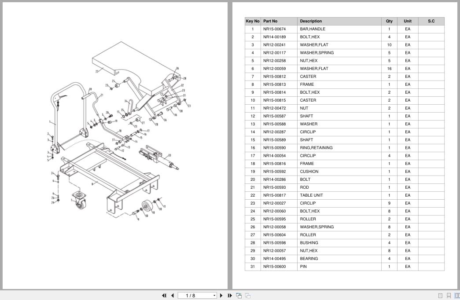The image size is (460, 300).
Task: Click the go-to-previous-view icon
Action: (x=239, y=296)
